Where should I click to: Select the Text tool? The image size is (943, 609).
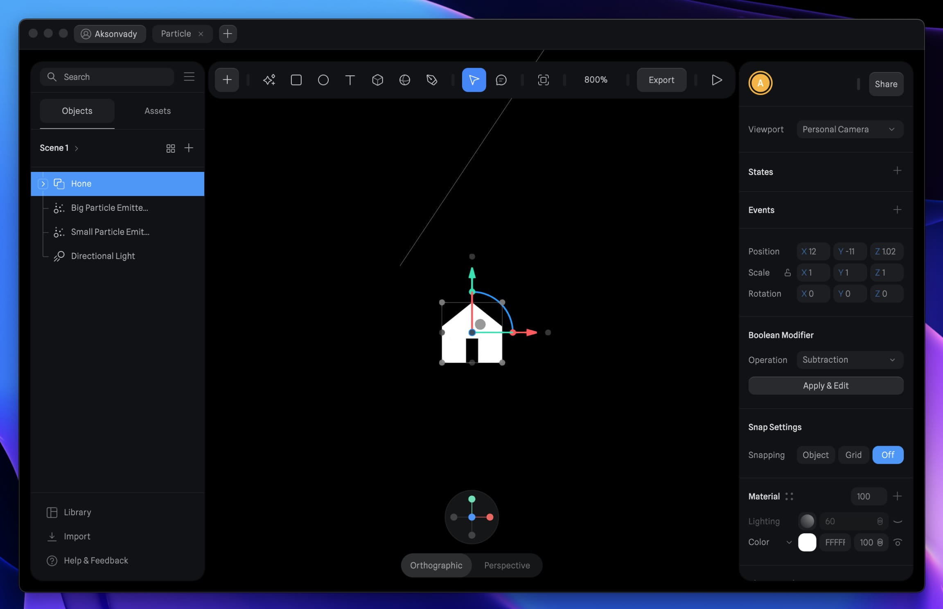click(x=350, y=80)
